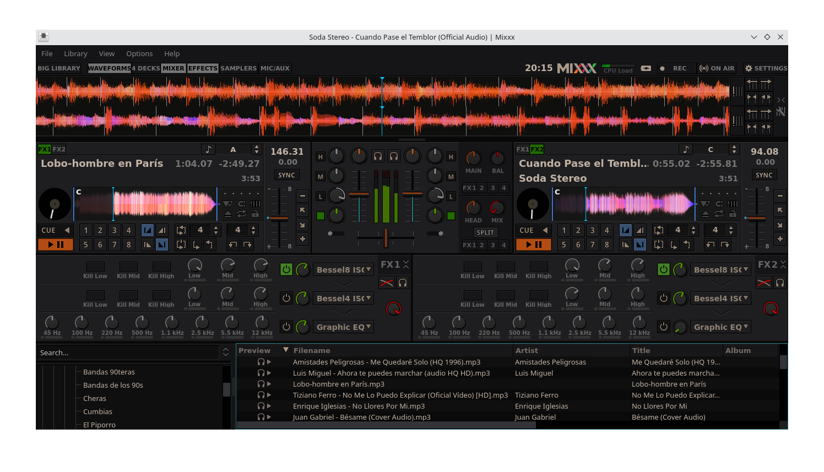Toggle keylock on the right deck
Image resolution: width=824 pixels, height=472 pixels.
(x=733, y=214)
